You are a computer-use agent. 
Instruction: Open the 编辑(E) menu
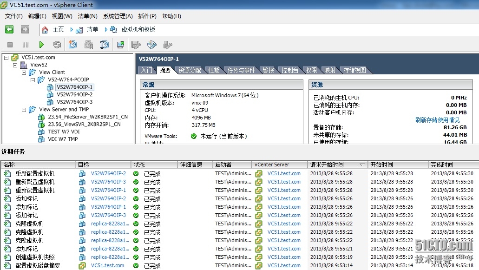[x=37, y=16]
